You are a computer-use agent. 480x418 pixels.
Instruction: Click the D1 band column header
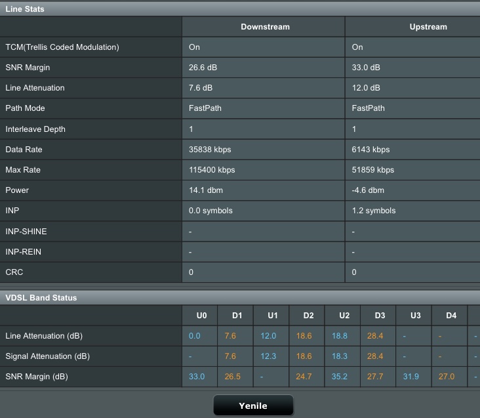[237, 316]
